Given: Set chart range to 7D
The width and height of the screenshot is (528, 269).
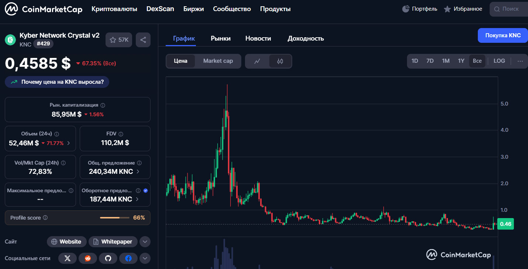Looking at the screenshot, I should tap(430, 61).
